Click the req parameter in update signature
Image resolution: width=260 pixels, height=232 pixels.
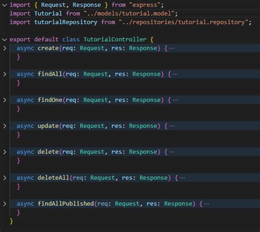pyautogui.click(x=67, y=126)
